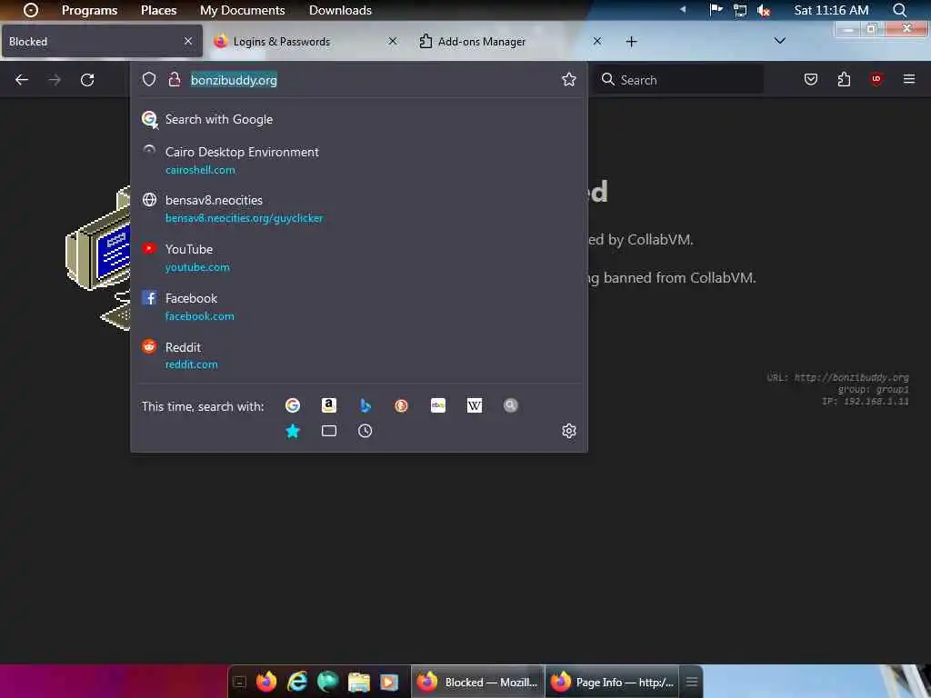Screen dimensions: 931x698
Task: Open a new tab with plus button
Action: (x=631, y=42)
